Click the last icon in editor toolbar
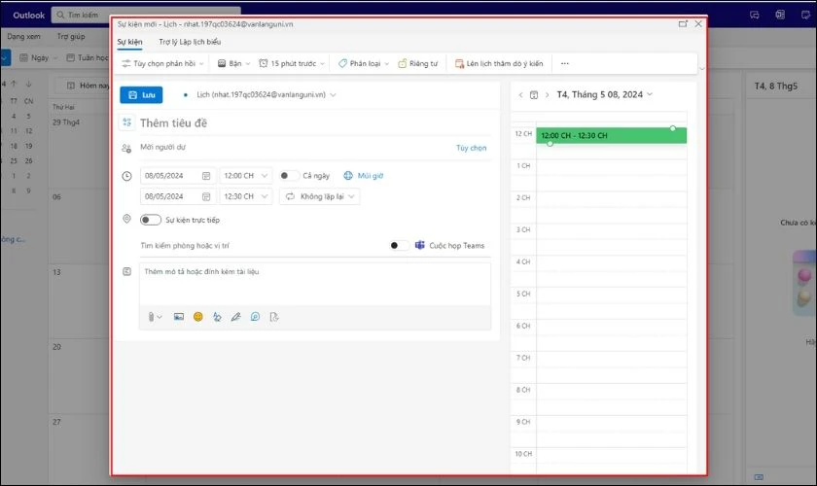 coord(274,317)
